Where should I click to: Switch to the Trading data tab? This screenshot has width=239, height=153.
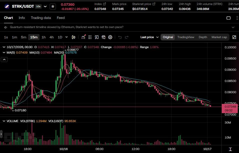pos(41,18)
